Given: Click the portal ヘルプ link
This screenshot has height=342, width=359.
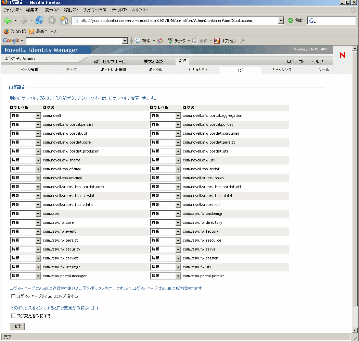Looking at the screenshot, I should 317,61.
